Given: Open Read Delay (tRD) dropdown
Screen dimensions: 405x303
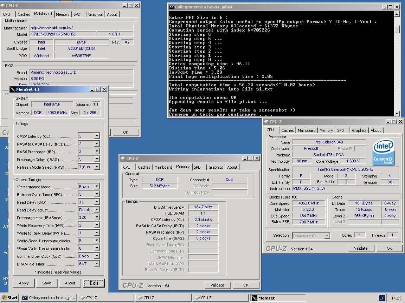Looking at the screenshot, I should [97, 202].
